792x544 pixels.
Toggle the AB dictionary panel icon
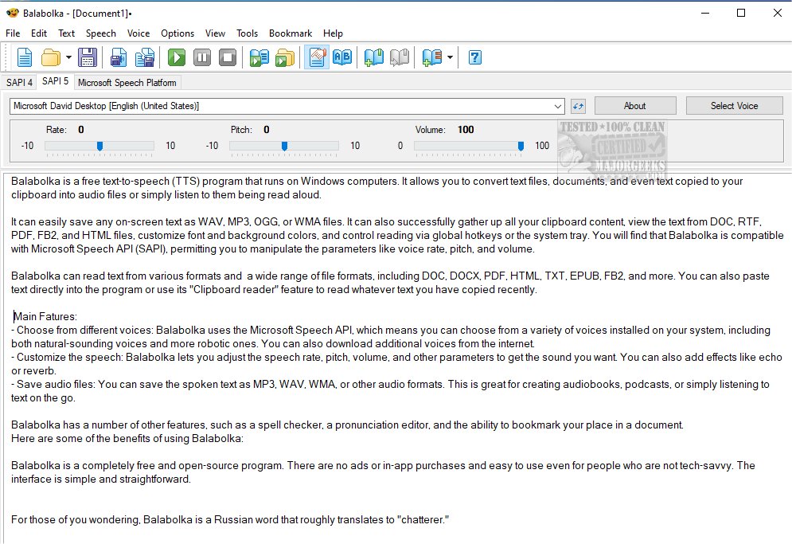(x=342, y=57)
